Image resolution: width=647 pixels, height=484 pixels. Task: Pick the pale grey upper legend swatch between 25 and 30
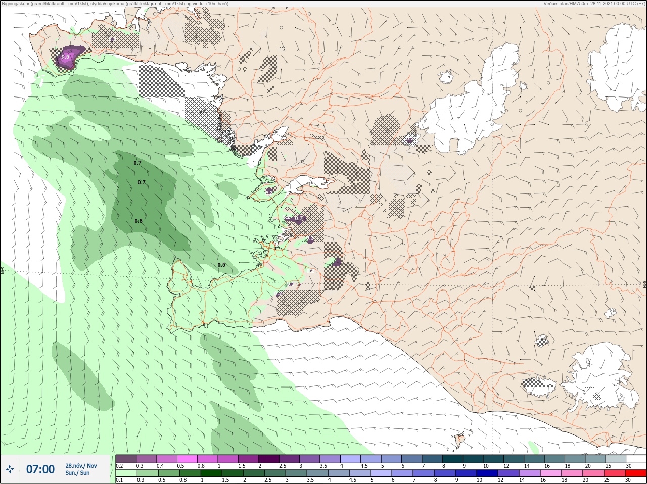point(616,459)
